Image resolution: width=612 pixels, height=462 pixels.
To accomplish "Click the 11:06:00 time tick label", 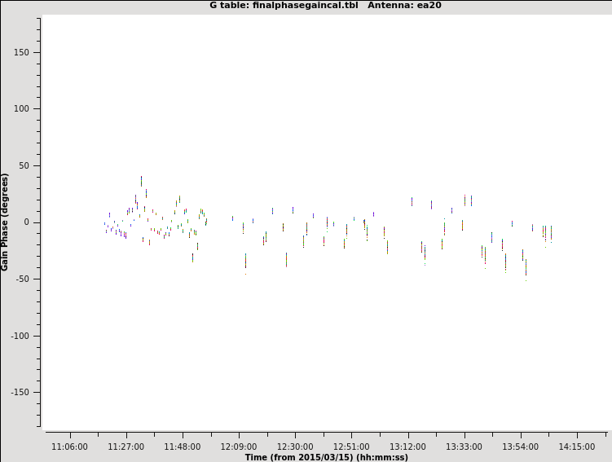I will (69, 447).
